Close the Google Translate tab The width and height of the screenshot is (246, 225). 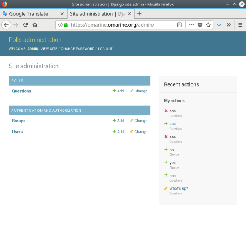click(x=62, y=14)
